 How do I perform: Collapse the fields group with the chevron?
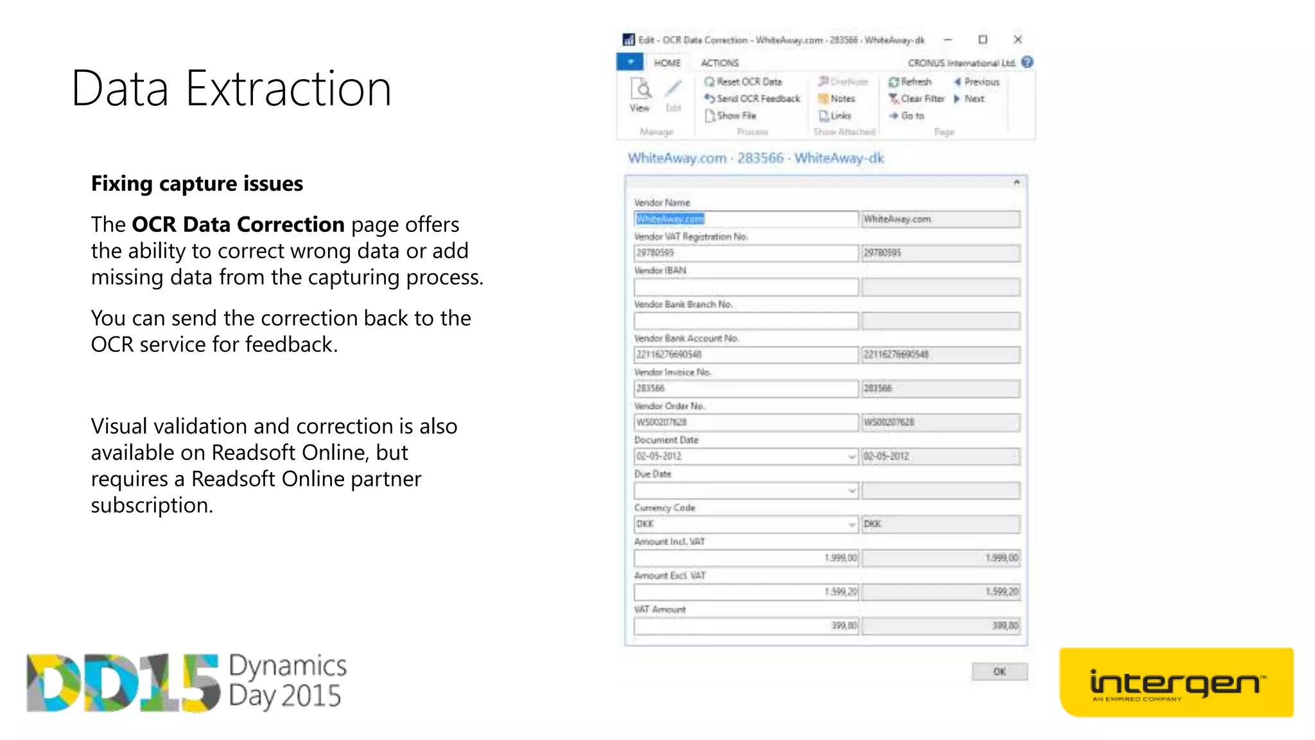pyautogui.click(x=1016, y=182)
